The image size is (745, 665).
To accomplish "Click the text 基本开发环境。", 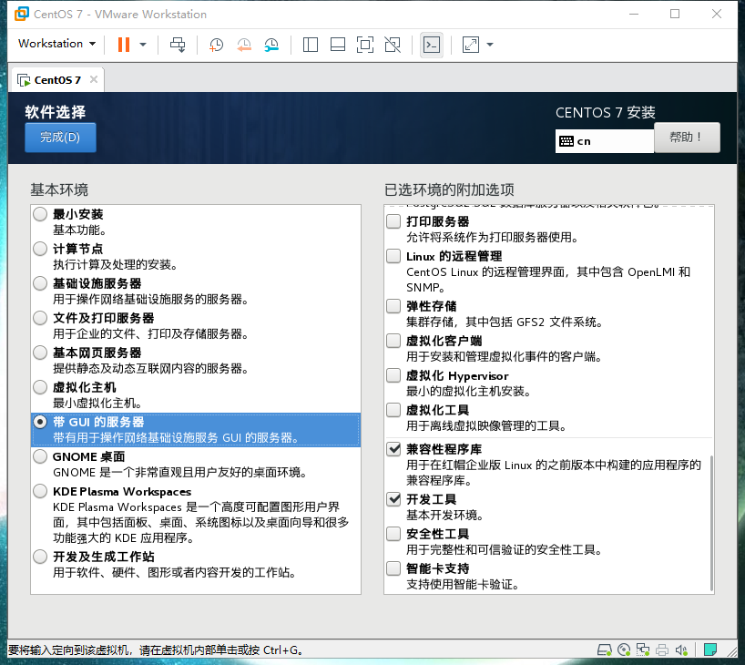I will click(x=445, y=516).
